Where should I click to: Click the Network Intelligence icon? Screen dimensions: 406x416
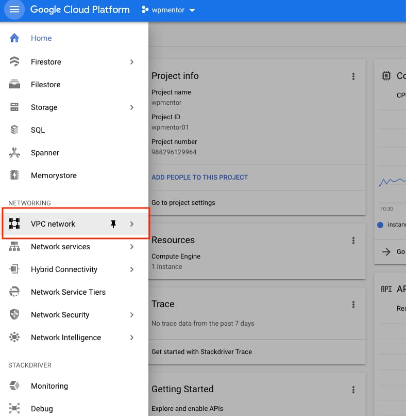click(x=14, y=337)
